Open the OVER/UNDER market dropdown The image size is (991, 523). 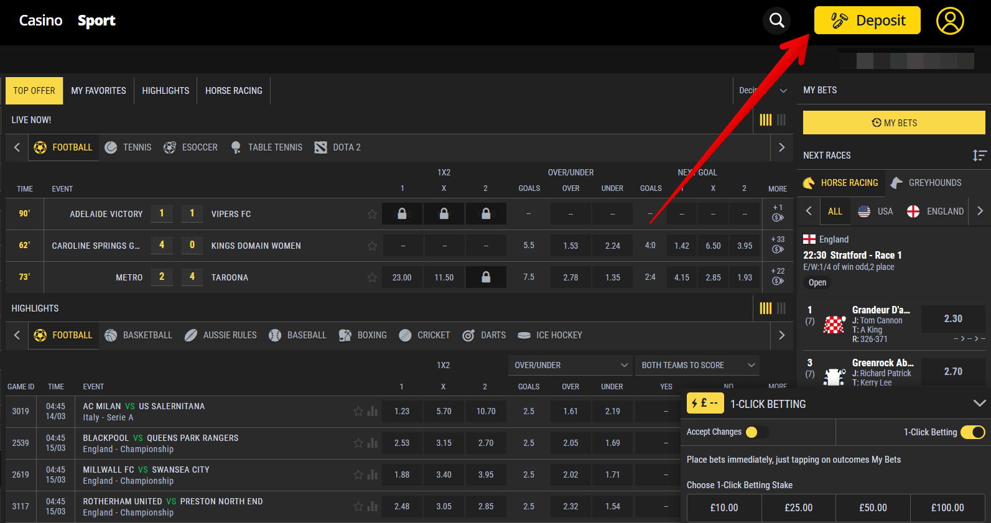coord(570,365)
